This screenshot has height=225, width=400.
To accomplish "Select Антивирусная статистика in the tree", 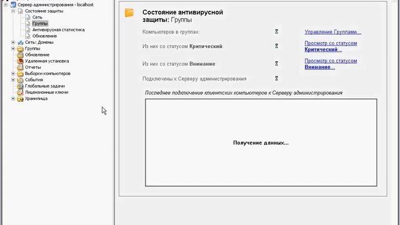I will pyautogui.click(x=58, y=30).
